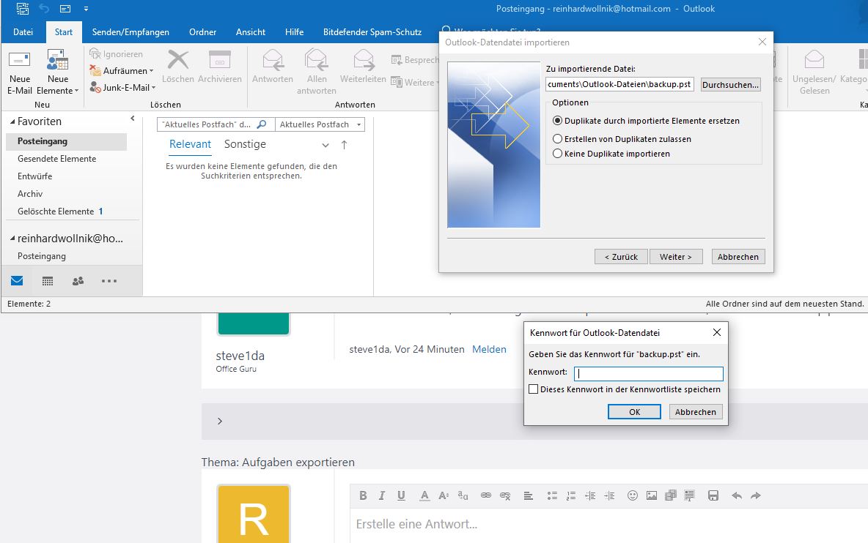
Task: Toggle underline in forum editor
Action: coord(401,495)
